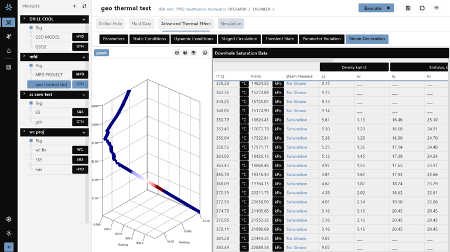
Task: Select the Transient State sub-tab
Action: tap(280, 39)
